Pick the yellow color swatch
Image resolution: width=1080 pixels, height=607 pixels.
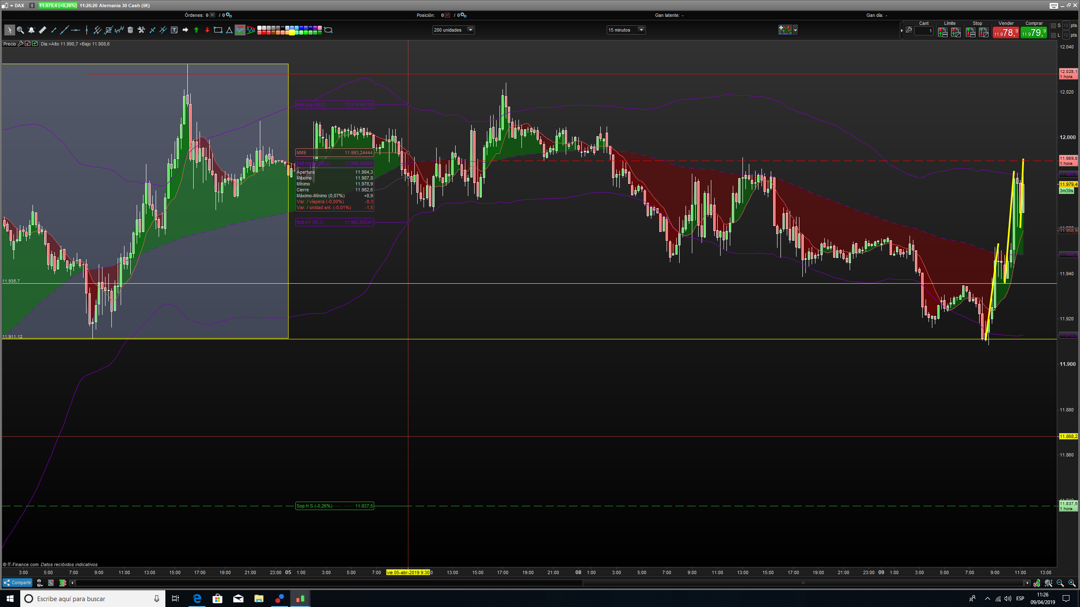point(292,32)
